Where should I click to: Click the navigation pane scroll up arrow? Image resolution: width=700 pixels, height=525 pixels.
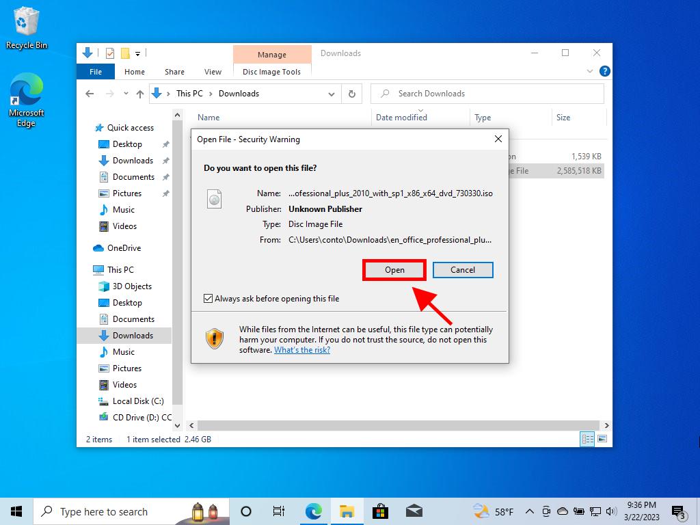click(177, 115)
